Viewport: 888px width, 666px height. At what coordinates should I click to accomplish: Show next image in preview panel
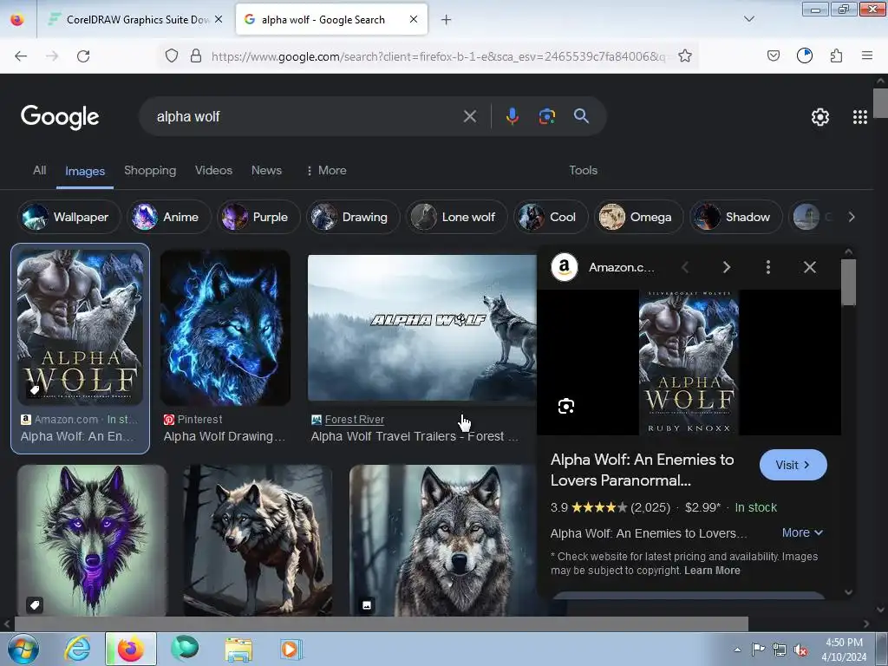[727, 267]
